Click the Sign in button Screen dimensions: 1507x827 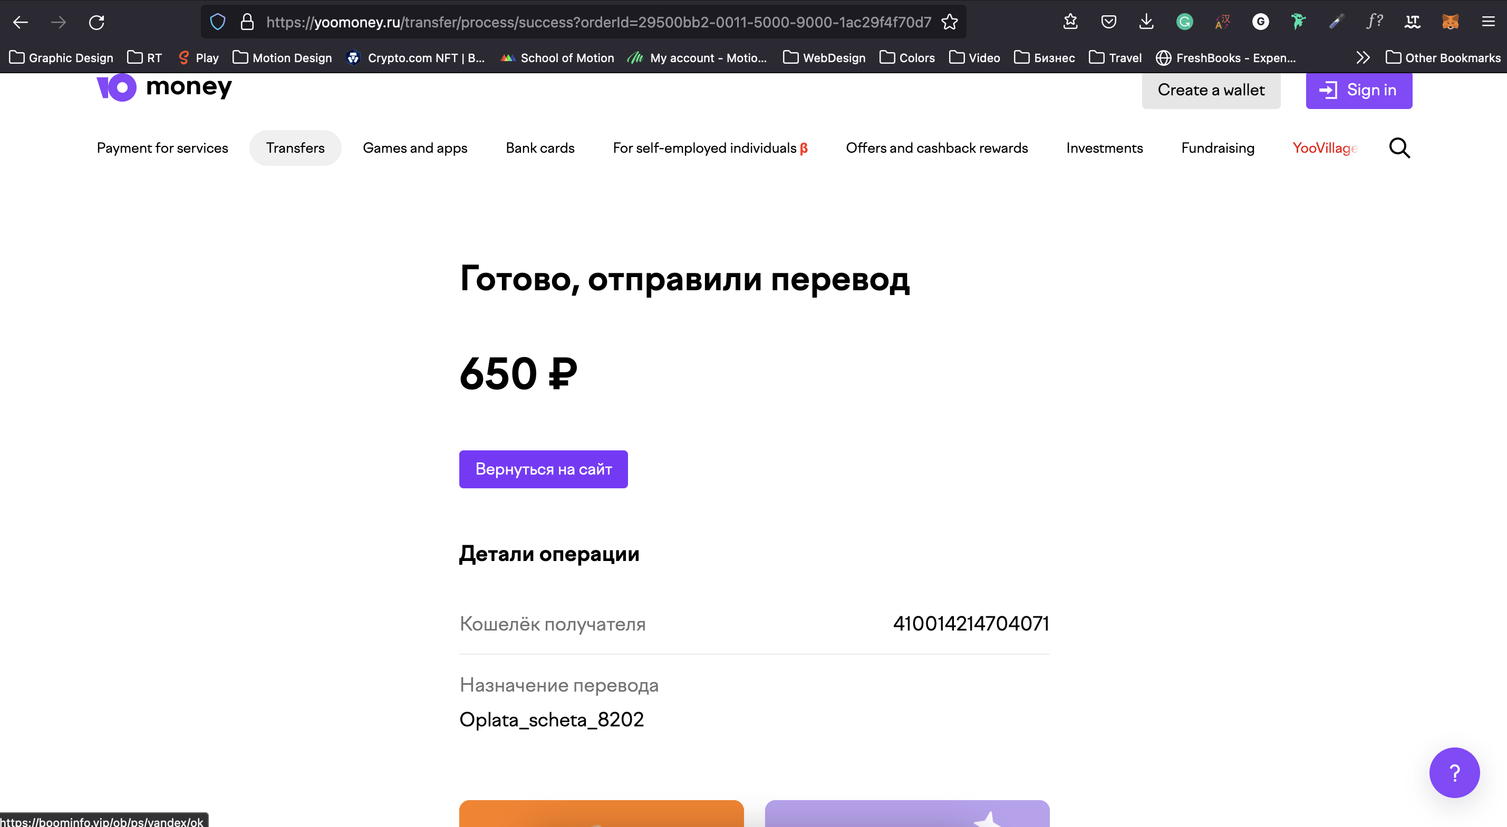coord(1358,90)
